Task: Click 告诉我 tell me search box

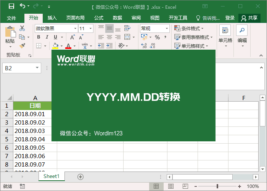Action: pyautogui.click(x=208, y=18)
